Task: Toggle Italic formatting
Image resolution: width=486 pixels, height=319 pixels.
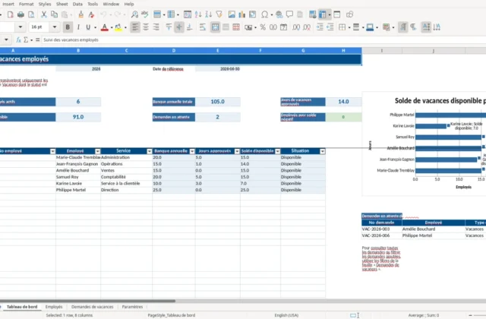Action: coord(78,27)
